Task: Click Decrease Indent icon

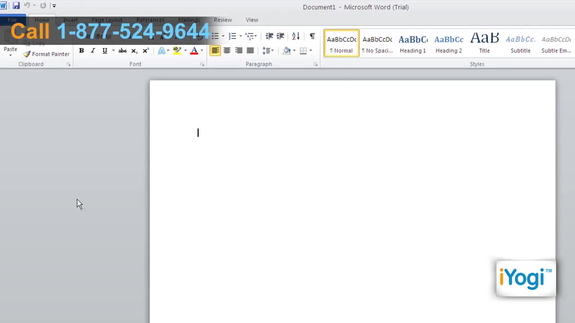Action: pos(269,36)
